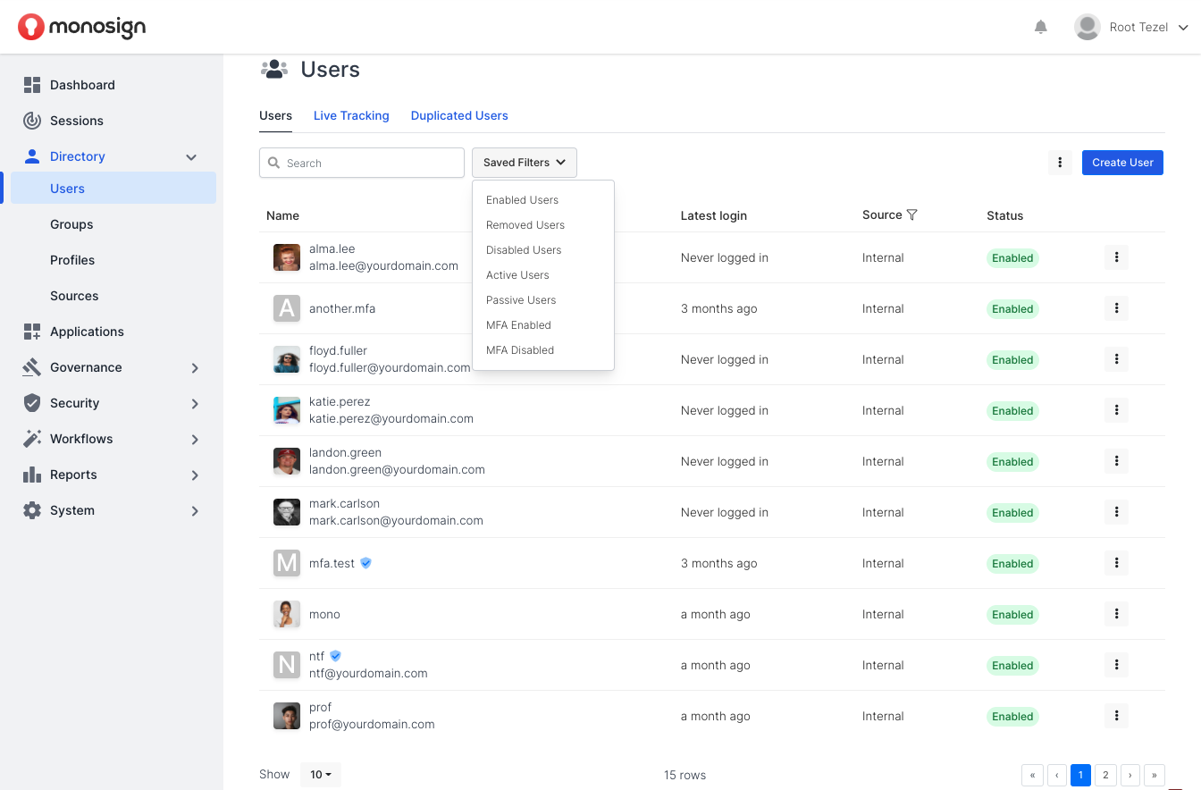The width and height of the screenshot is (1201, 790).
Task: Click the Directory person icon in the sidebar
Action: pyautogui.click(x=32, y=156)
